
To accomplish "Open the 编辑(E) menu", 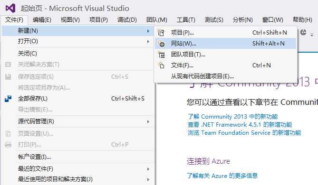I will pyautogui.click(x=42, y=19).
